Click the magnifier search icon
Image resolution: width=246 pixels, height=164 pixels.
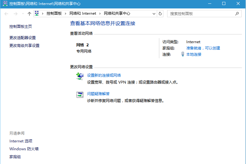click(237, 14)
